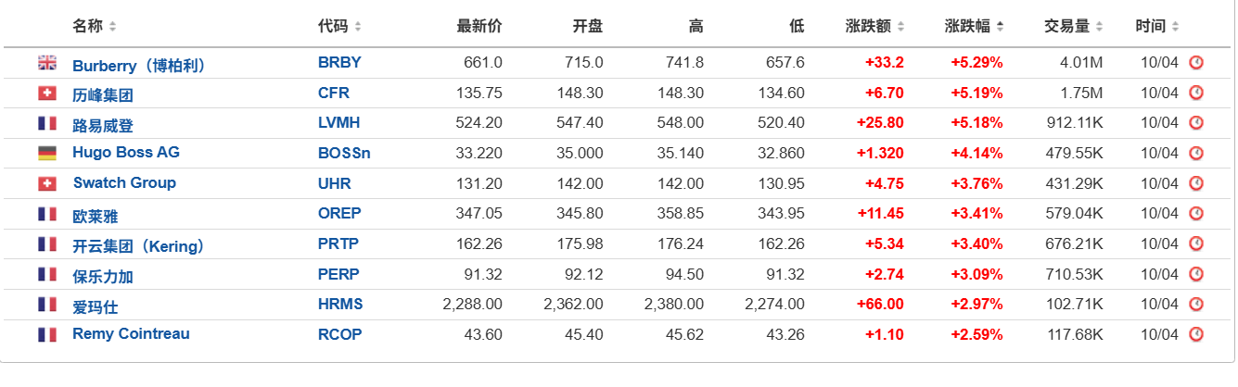This screenshot has height=387, width=1238.
Task: Sort table by 名称 column arrows
Action: (x=112, y=27)
